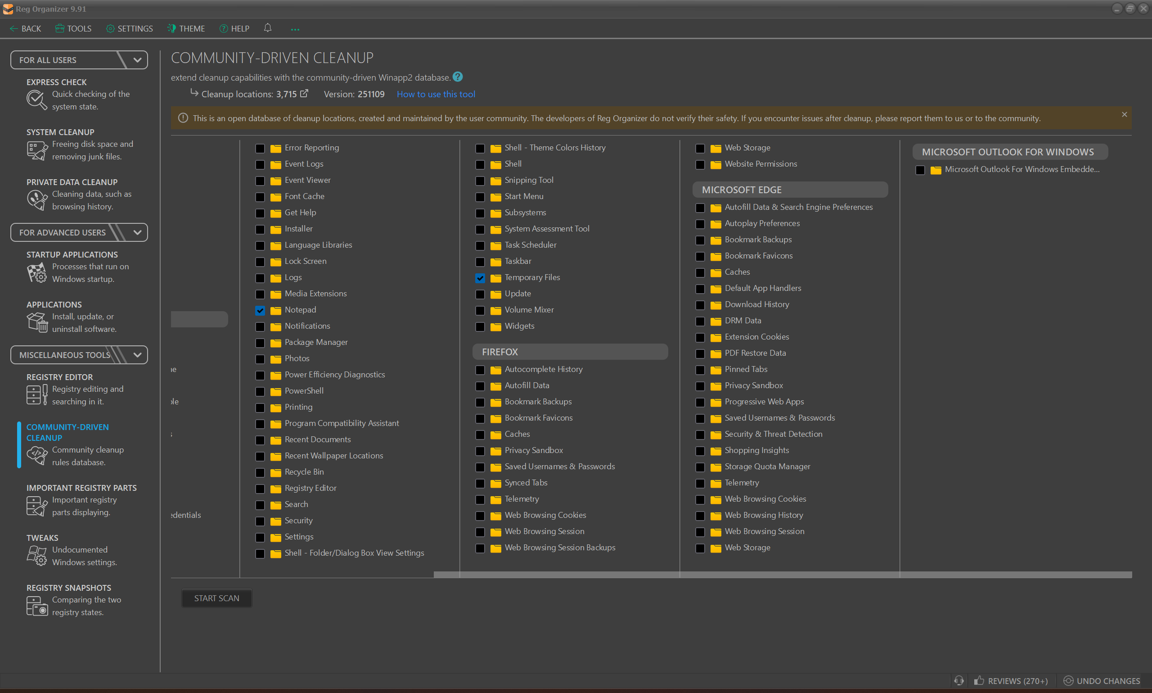Click the Important Registry Parts icon
1152x693 pixels.
(x=37, y=506)
